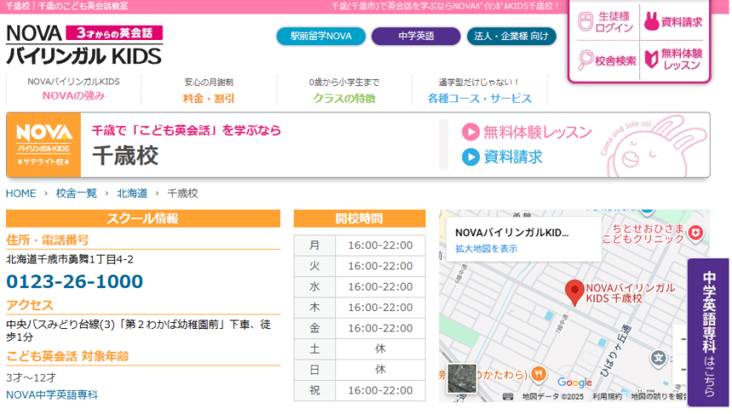Image resolution: width=732 pixels, height=414 pixels.
Task: Click the 千歳校 heading in banner
Action: coord(126,156)
